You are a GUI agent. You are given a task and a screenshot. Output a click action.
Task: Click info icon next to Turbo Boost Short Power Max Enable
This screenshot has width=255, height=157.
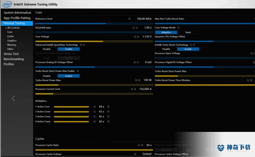pos(78,71)
